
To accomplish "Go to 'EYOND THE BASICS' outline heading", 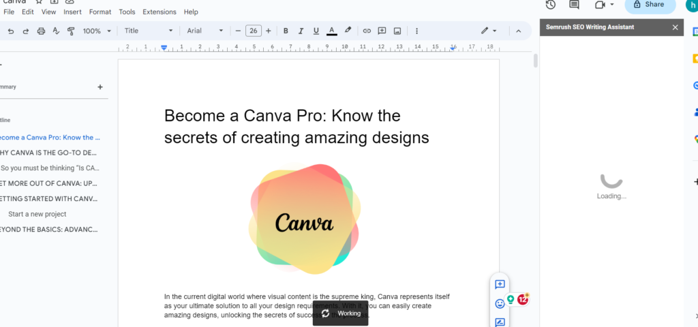I will click(48, 230).
